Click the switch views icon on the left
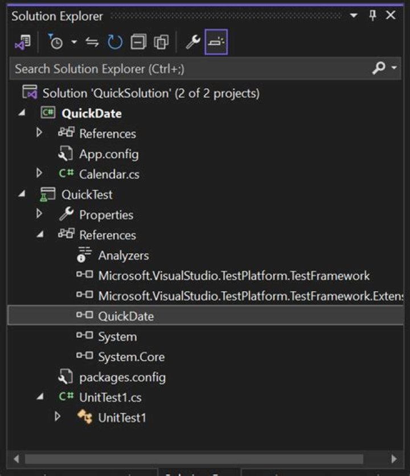 pos(23,41)
